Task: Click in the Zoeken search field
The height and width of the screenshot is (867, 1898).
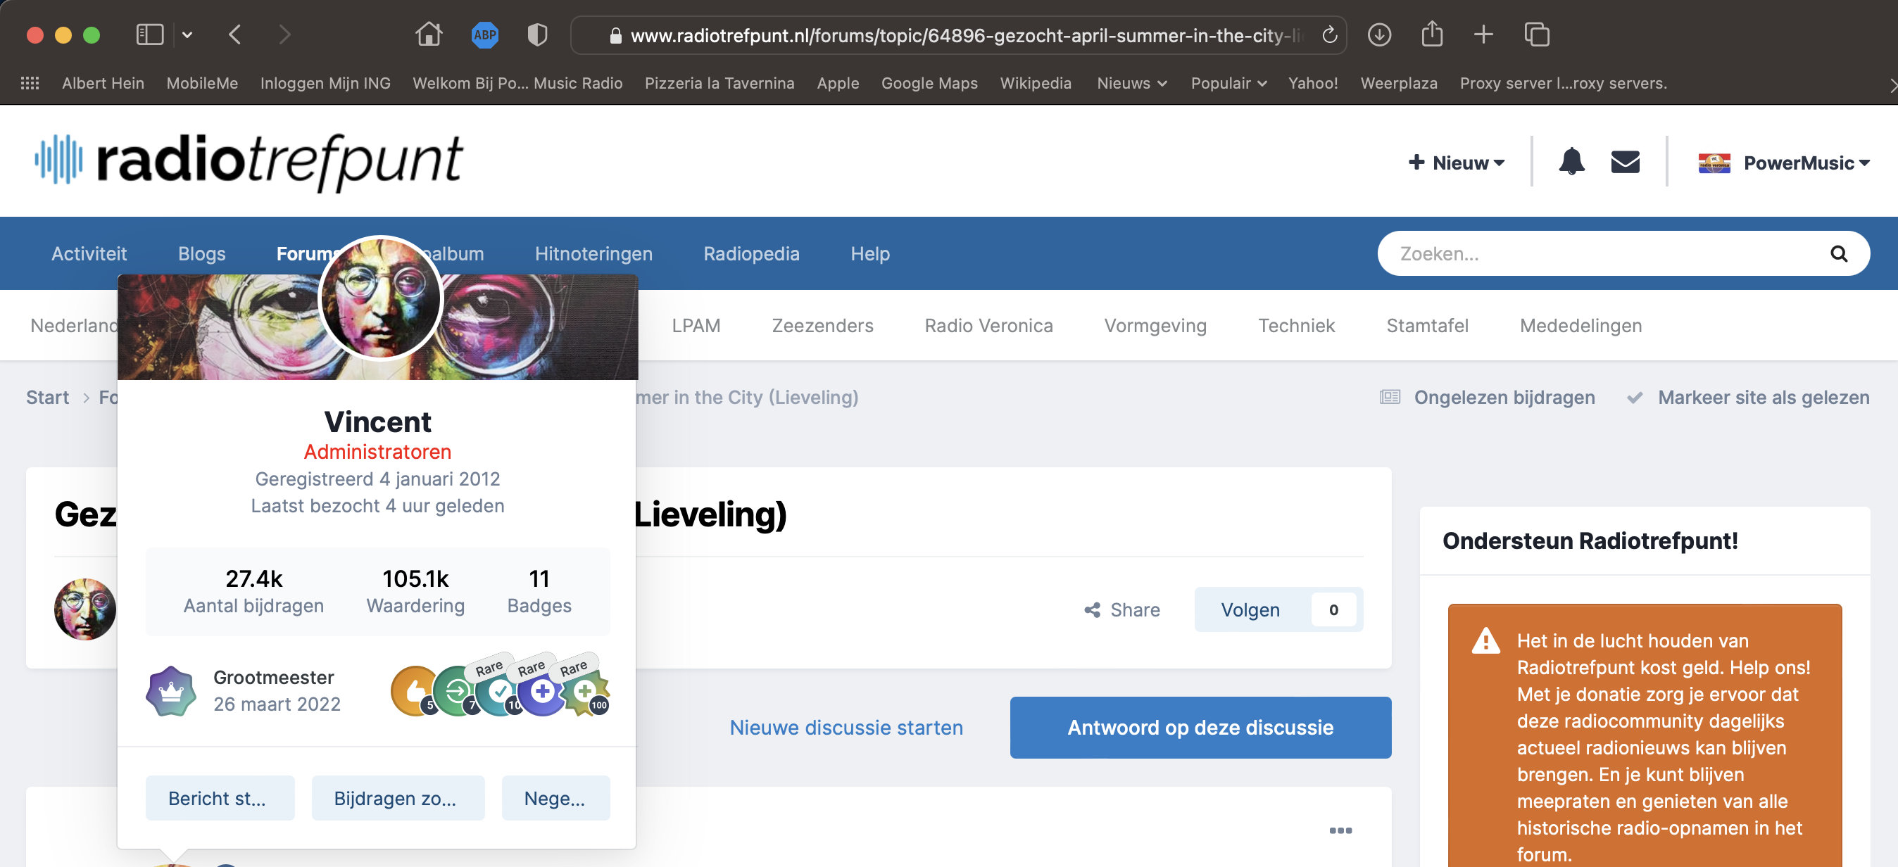Action: [1584, 254]
